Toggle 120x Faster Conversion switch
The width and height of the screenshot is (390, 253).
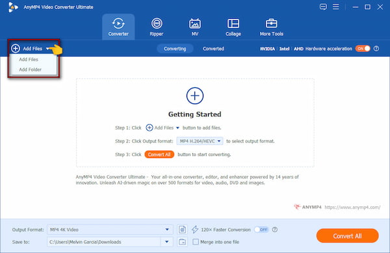(261, 230)
